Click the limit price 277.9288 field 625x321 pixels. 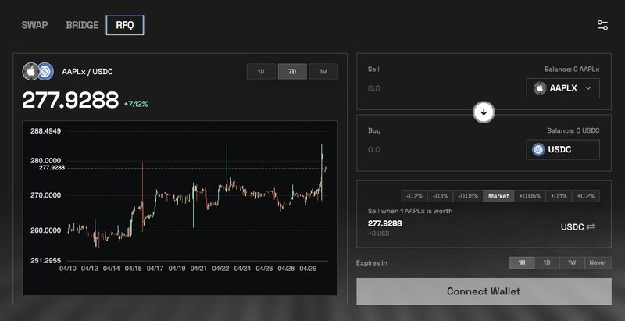tap(384, 223)
